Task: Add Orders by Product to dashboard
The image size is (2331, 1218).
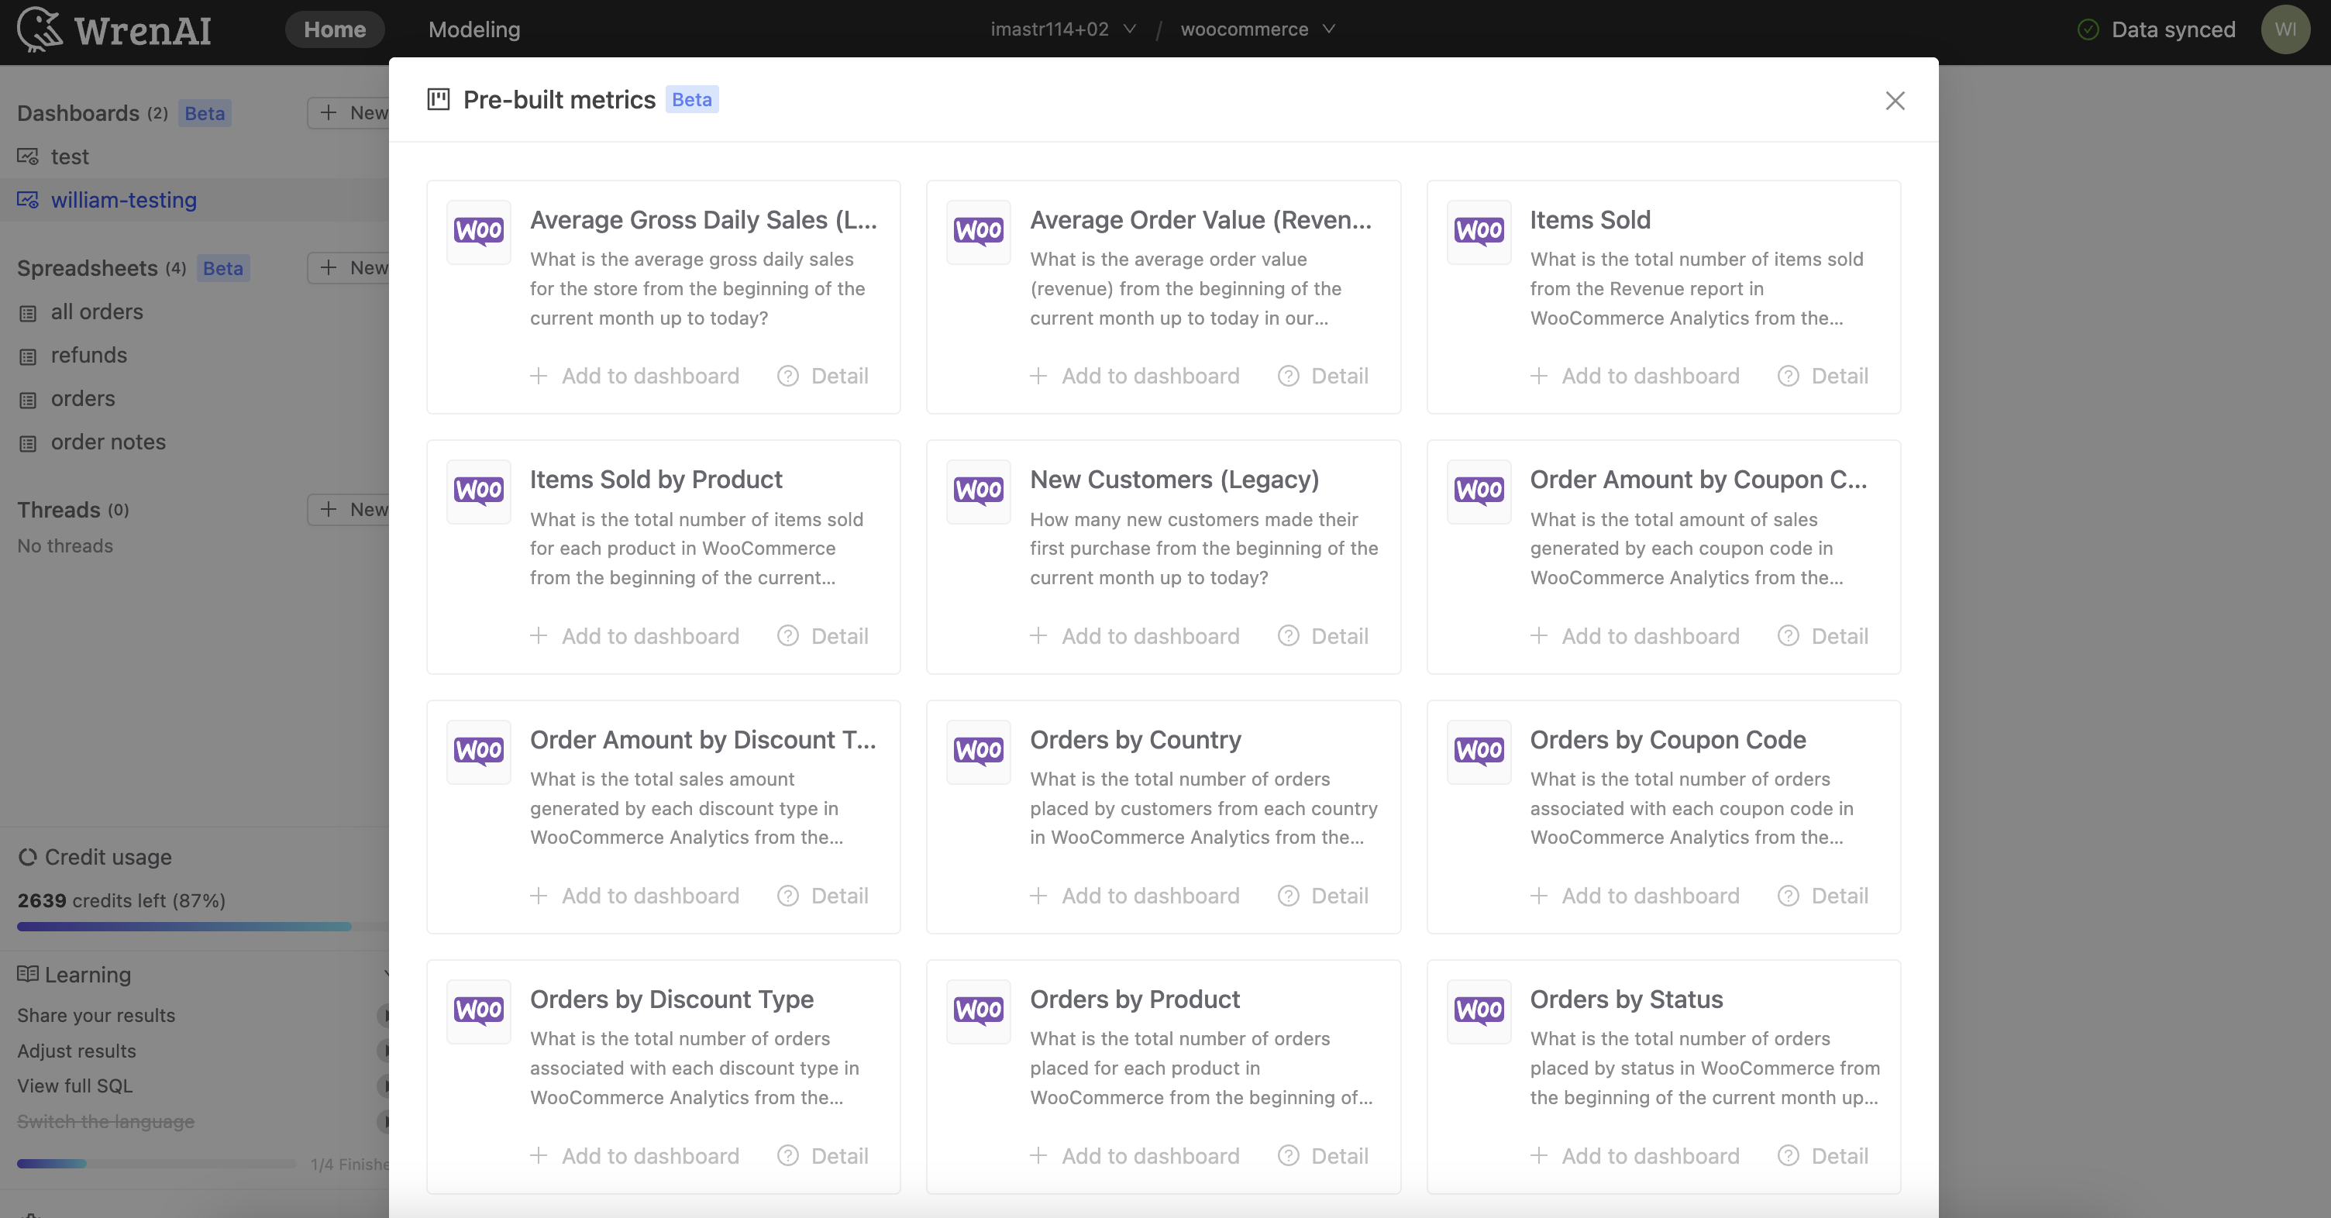Action: 1135,1155
